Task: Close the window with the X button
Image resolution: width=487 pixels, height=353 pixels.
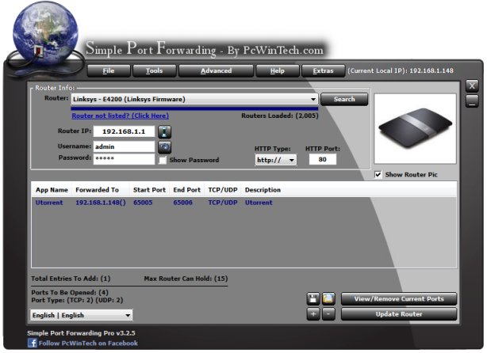Action: click(472, 85)
